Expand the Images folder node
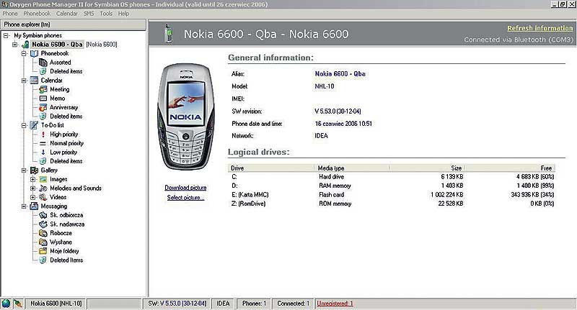Screen dimensions: 577x310 tap(32, 179)
